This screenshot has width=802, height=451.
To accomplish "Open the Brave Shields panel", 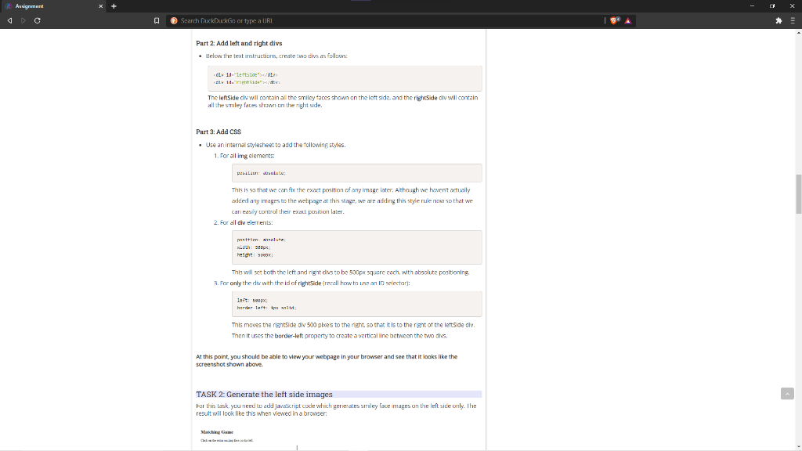I will [x=613, y=21].
